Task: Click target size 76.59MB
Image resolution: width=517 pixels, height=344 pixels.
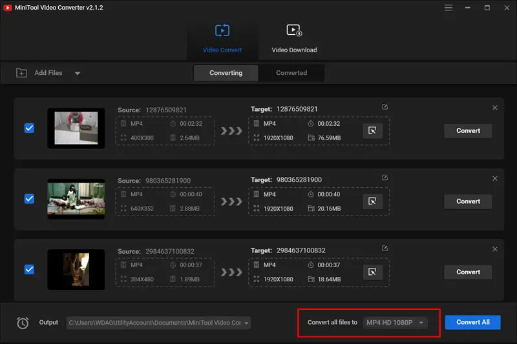Action: click(329, 138)
